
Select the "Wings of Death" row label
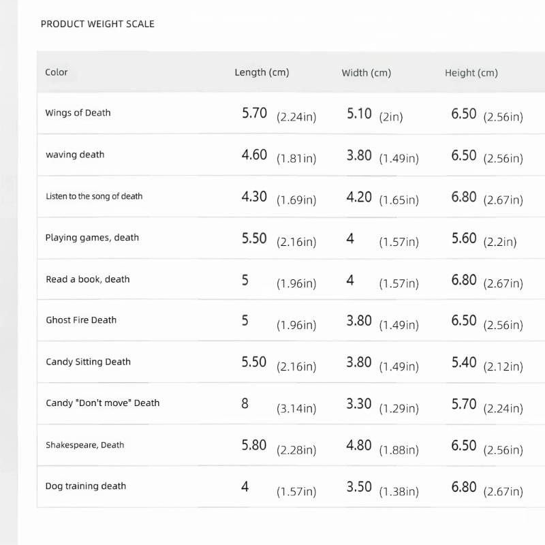pos(78,112)
